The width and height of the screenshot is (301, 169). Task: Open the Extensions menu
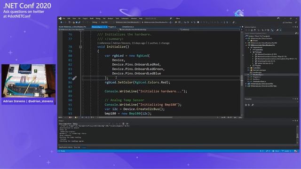125,19
